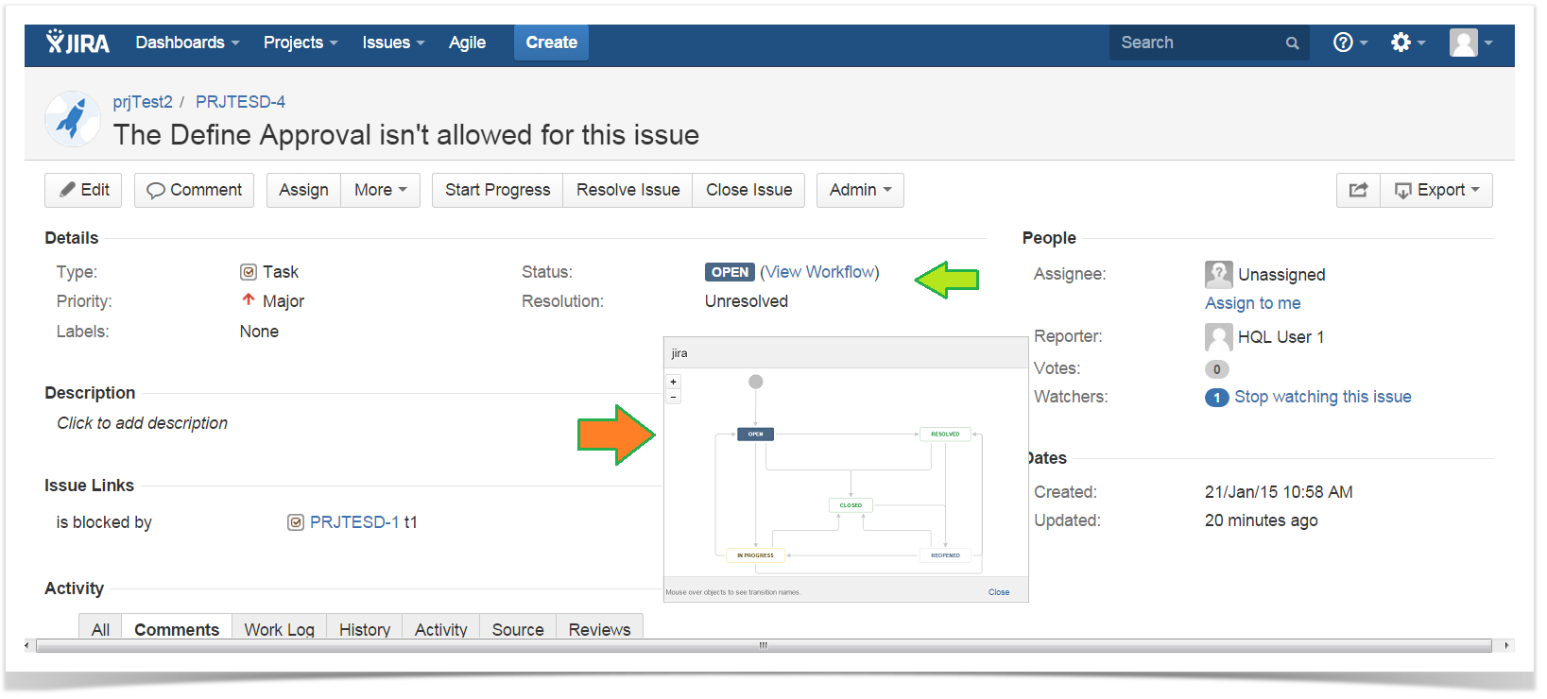Click the View Workflow link
Image resolution: width=1547 pixels, height=699 pixels.
click(819, 272)
